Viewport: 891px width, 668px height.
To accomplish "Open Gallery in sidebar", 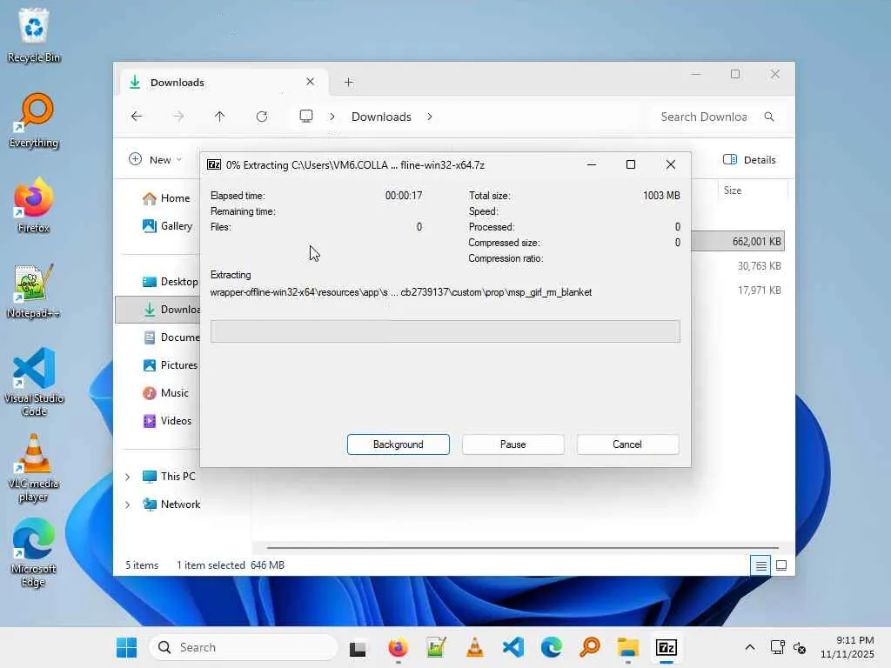I will tap(167, 226).
